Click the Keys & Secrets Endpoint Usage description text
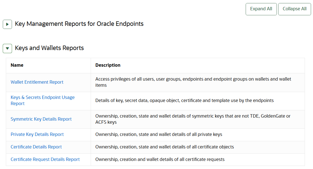 (x=184, y=100)
